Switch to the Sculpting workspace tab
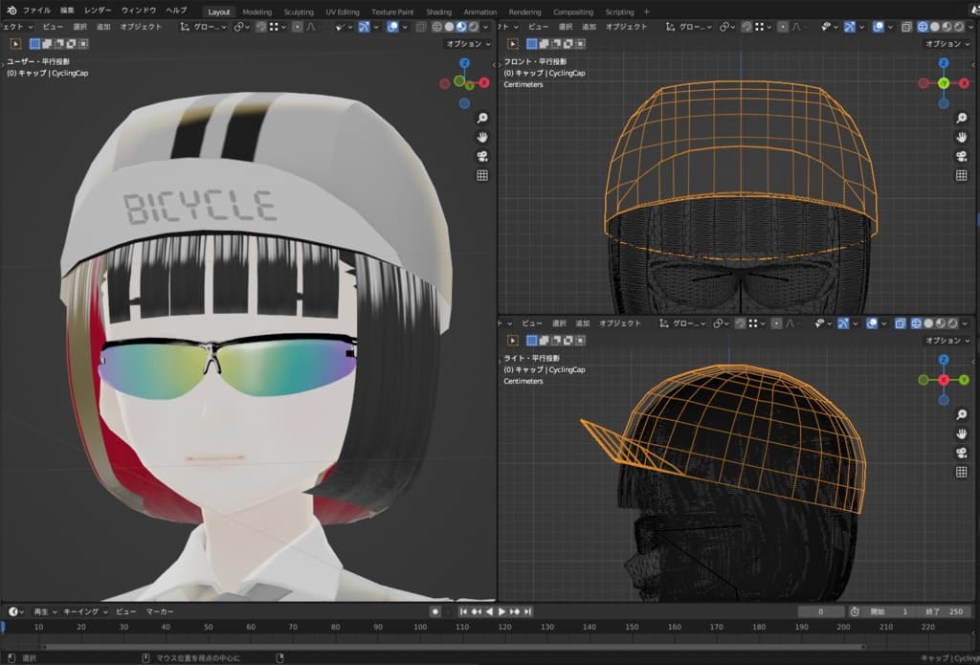 tap(299, 11)
